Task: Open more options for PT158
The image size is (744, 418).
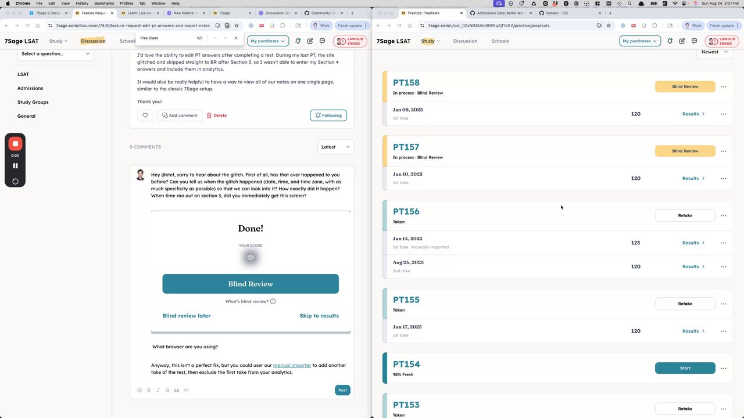Action: pos(724,87)
